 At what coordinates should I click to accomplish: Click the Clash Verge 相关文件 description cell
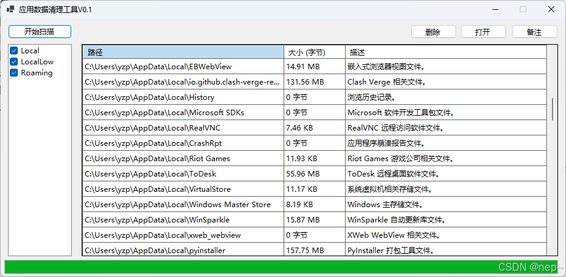point(446,82)
